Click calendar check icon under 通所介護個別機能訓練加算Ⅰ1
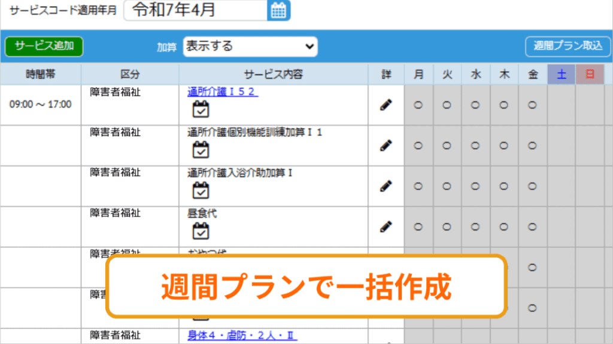Image resolution: width=613 pixels, height=344 pixels. click(x=201, y=150)
